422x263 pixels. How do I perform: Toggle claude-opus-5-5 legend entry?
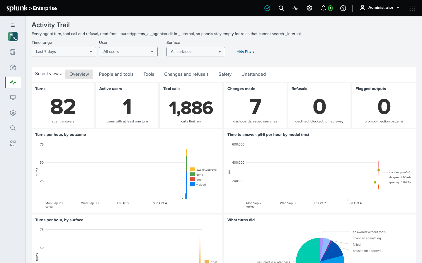tap(397, 172)
